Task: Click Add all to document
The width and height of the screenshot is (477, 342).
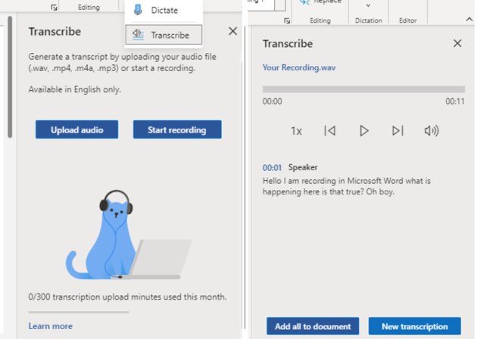Action: tap(313, 326)
